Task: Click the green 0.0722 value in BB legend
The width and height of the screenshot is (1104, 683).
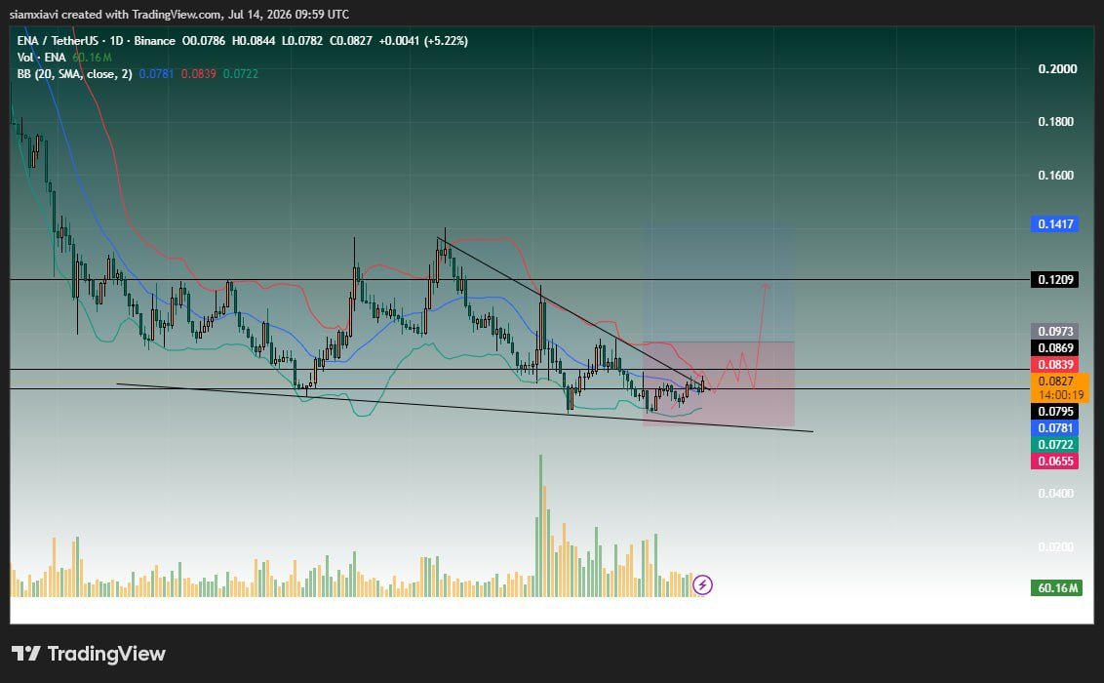Action: click(x=241, y=74)
